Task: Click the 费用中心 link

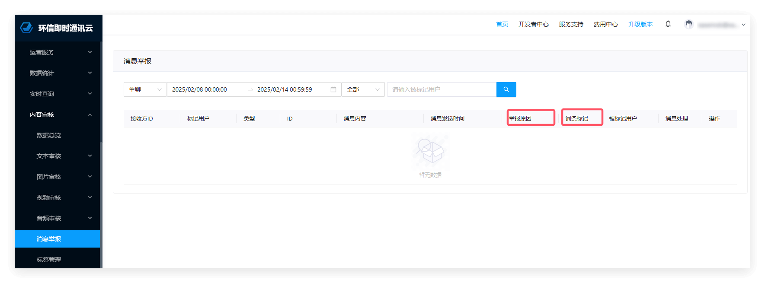Action: (605, 24)
